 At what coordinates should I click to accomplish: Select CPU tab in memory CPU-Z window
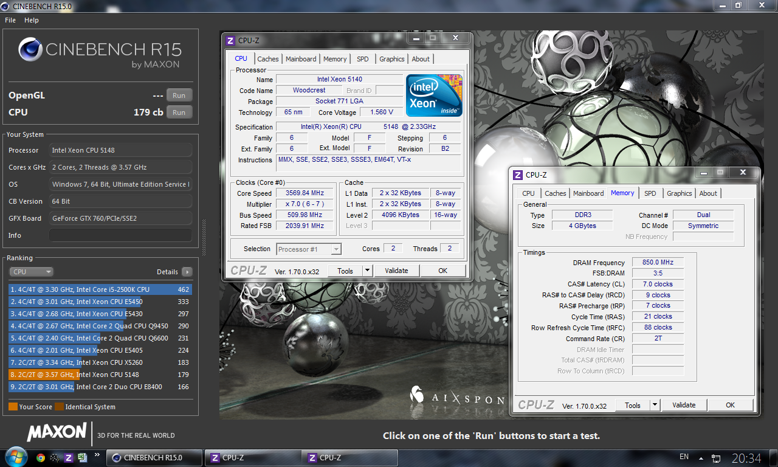tap(528, 193)
